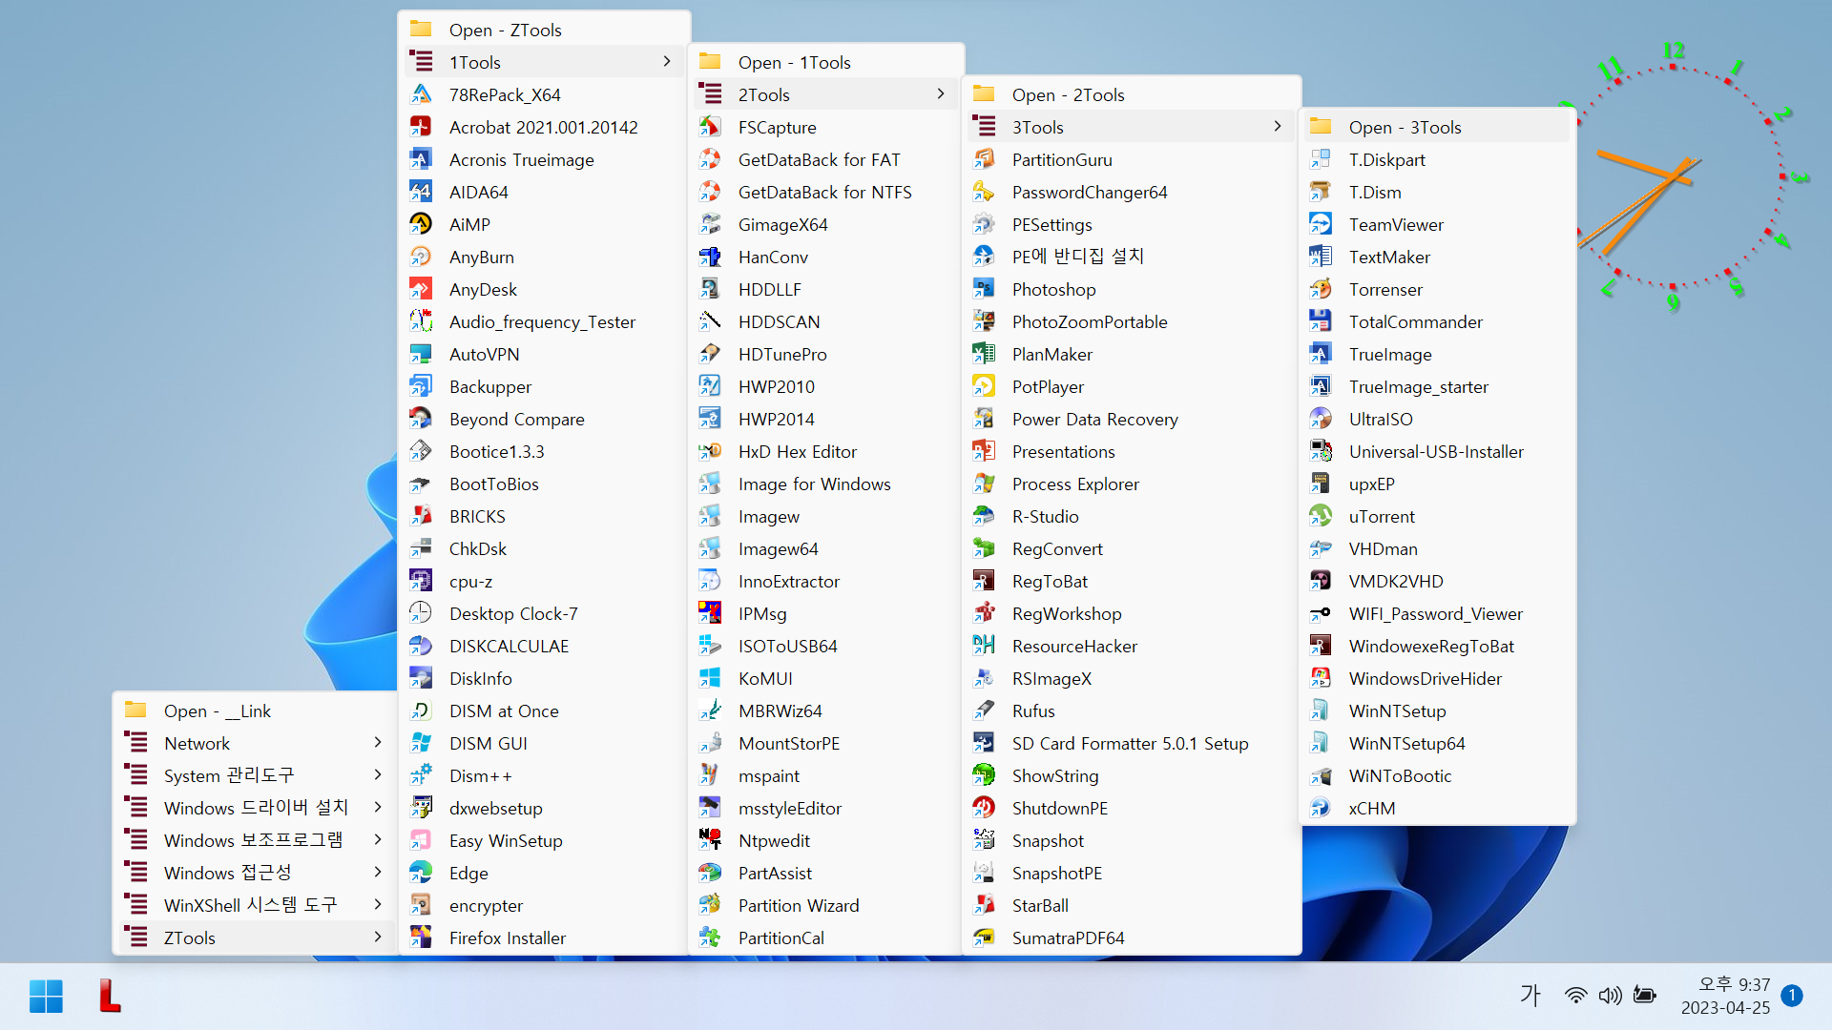Expand the Windows 접근성 submenu arrow
This screenshot has height=1030, width=1832.
point(378,873)
